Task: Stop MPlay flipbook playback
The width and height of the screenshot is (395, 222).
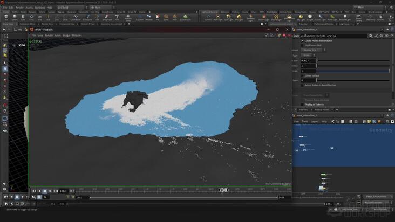Action: 45,191
